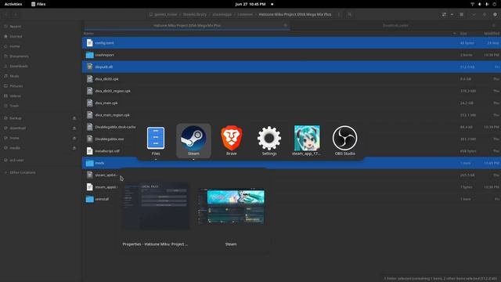Select diva_main_region.cpk file

tap(291, 115)
